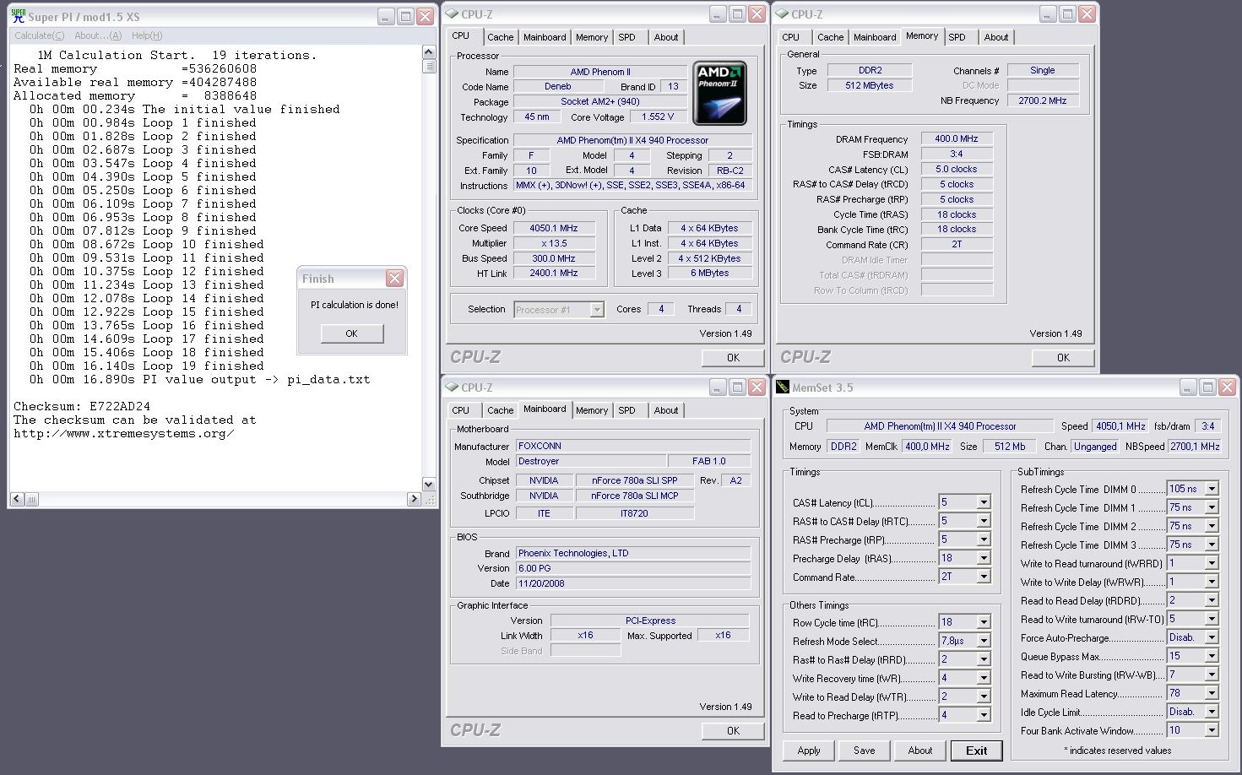This screenshot has height=775, width=1242.
Task: Open Idle Cycle Limit dropdown
Action: 1212,712
